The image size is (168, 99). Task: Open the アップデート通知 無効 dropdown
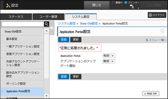109,61
